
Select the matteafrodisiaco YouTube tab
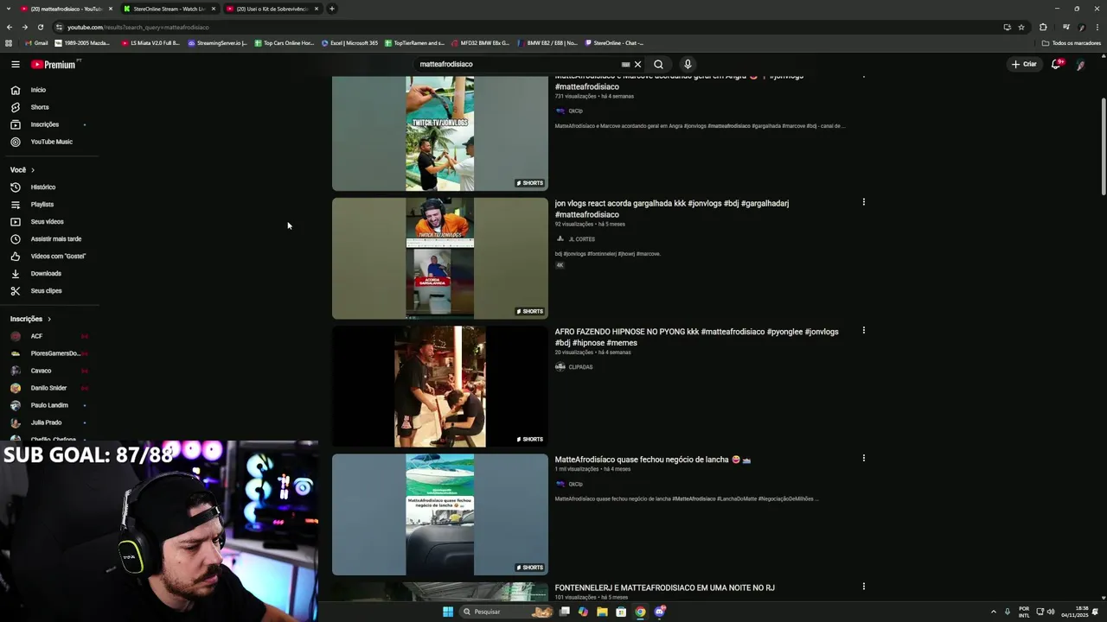point(66,9)
